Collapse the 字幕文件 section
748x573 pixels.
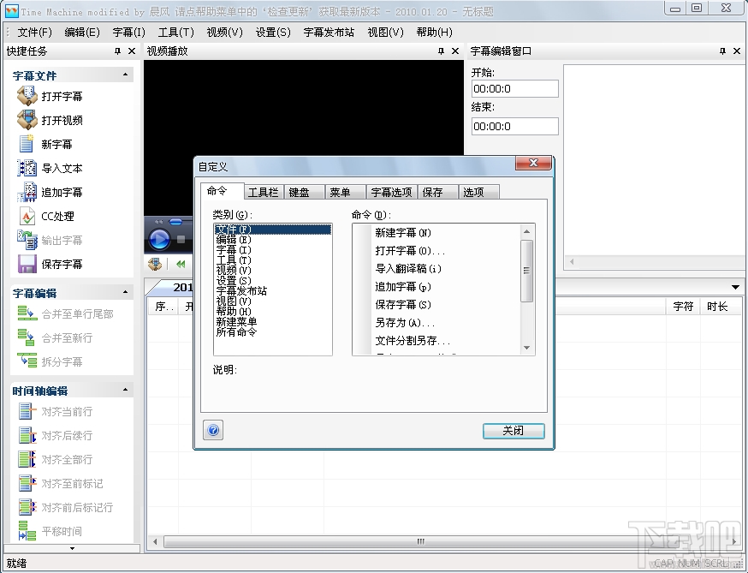point(125,75)
